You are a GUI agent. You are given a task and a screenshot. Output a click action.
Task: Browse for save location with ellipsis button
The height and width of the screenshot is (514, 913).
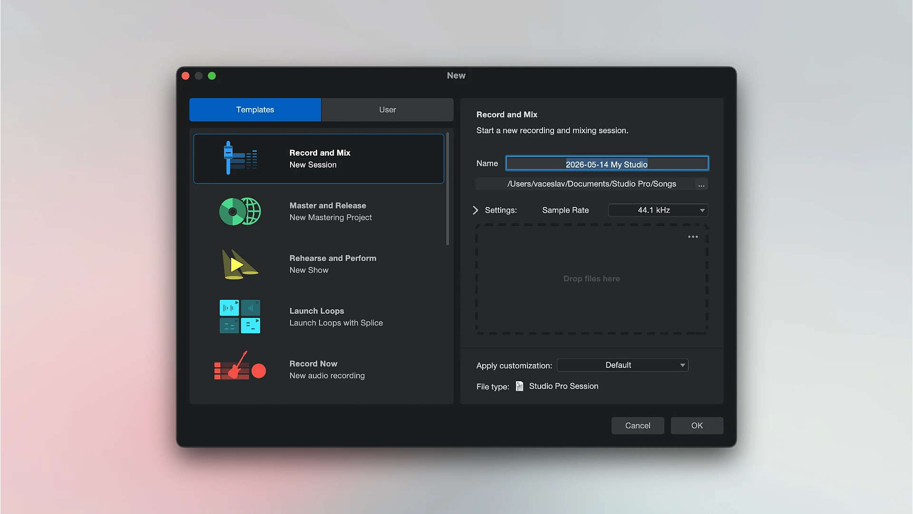tap(701, 184)
